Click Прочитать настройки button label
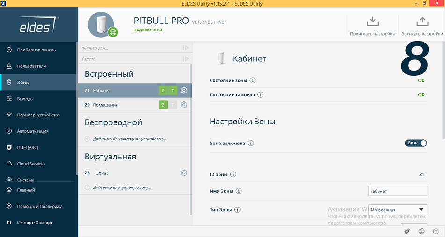Screen dimensions: 445x237 pos(372,34)
